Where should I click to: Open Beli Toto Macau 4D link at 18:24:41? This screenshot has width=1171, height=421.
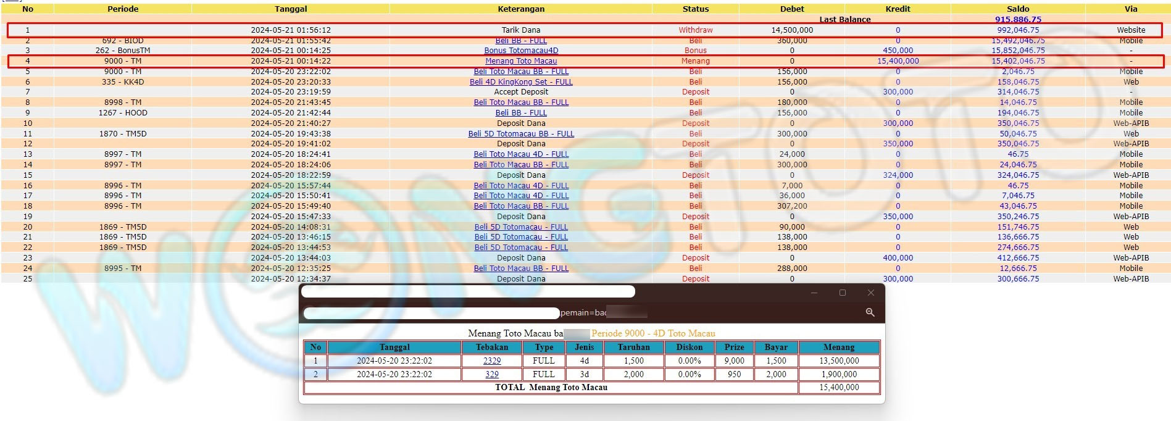[520, 154]
